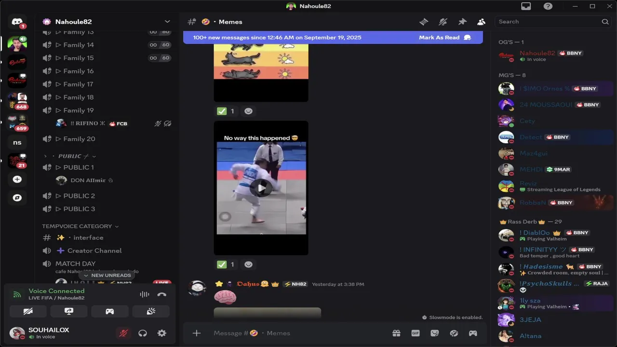Start an activity game controller button
This screenshot has width=617, height=347.
pyautogui.click(x=110, y=311)
